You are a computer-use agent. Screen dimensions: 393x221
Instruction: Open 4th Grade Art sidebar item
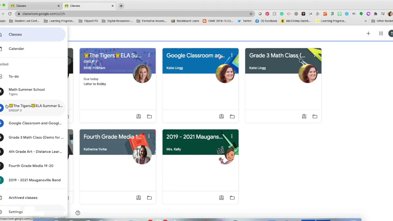point(32,152)
